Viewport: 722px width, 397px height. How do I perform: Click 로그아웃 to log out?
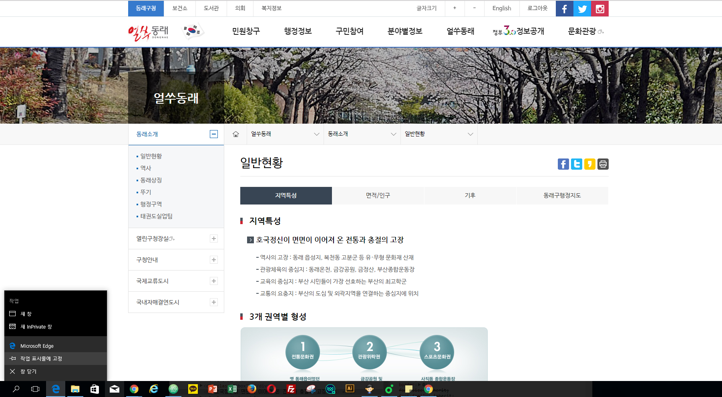(x=537, y=8)
